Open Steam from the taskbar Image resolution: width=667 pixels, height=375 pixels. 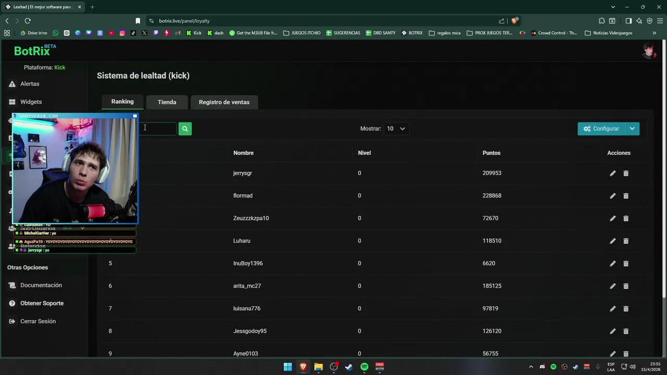click(349, 367)
